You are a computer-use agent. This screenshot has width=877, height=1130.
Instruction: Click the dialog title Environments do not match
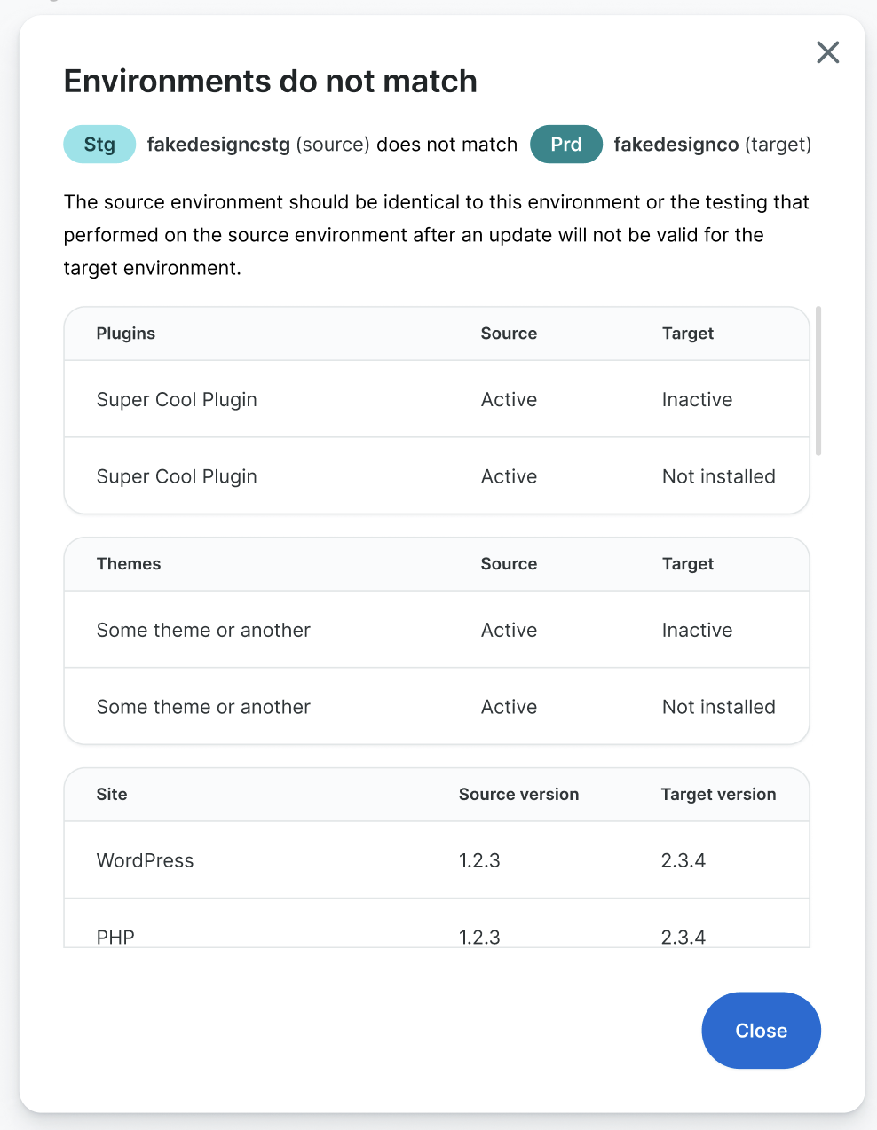pyautogui.click(x=270, y=81)
